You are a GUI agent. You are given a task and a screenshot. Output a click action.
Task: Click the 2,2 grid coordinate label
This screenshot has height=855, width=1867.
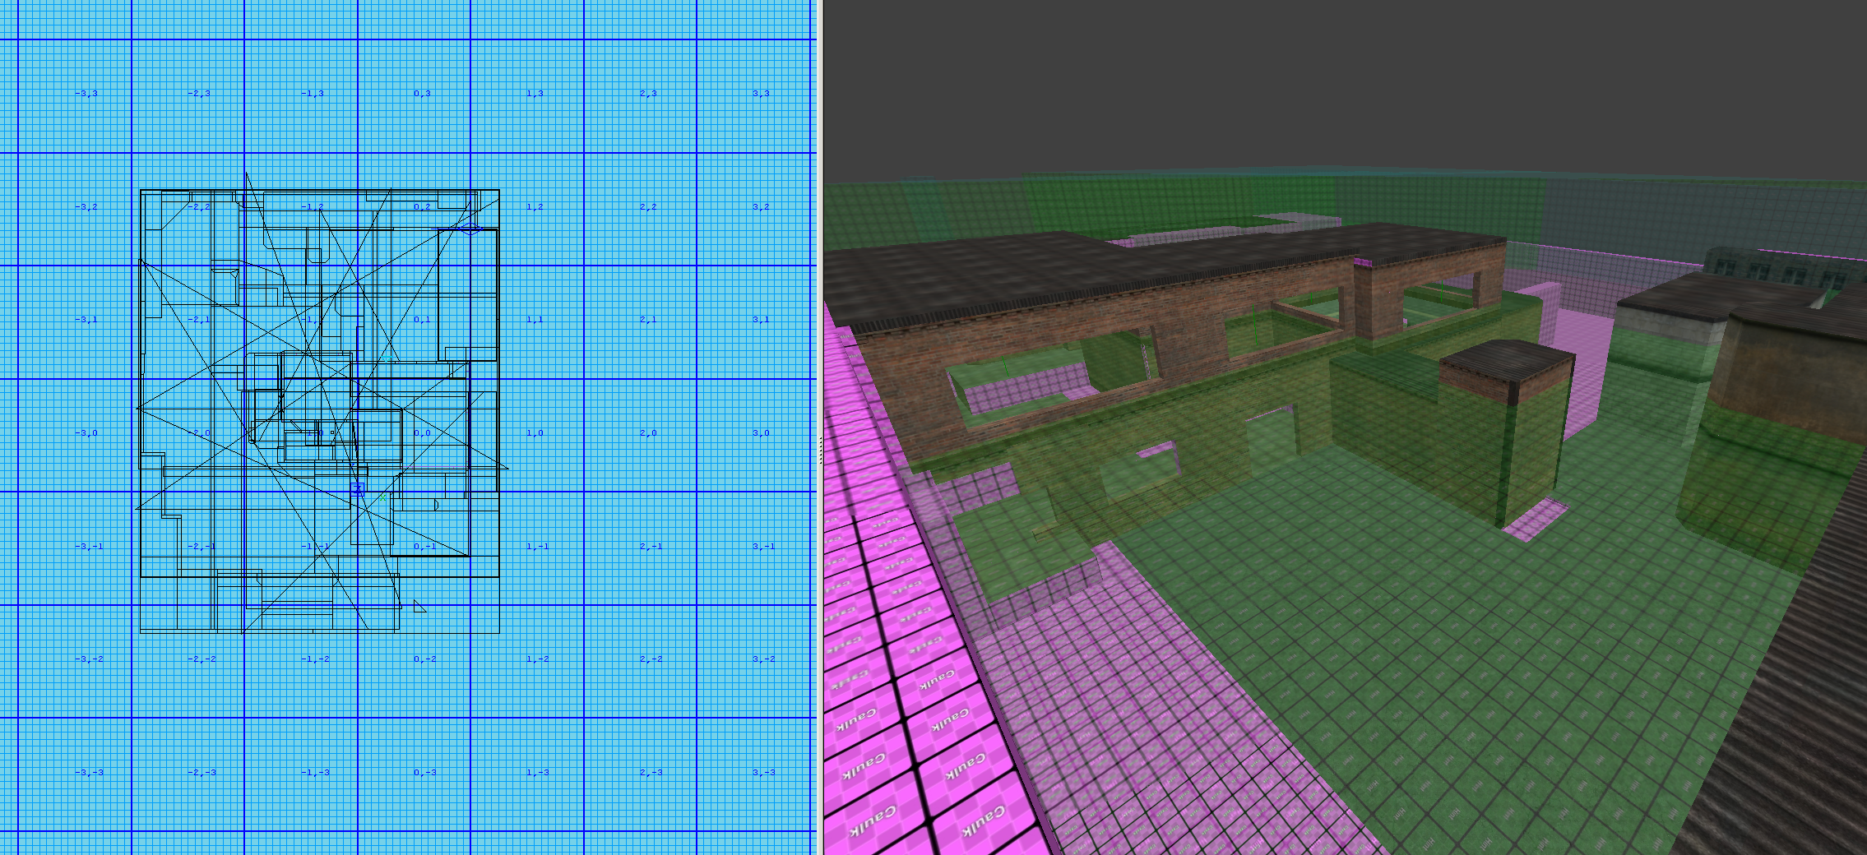click(x=648, y=207)
